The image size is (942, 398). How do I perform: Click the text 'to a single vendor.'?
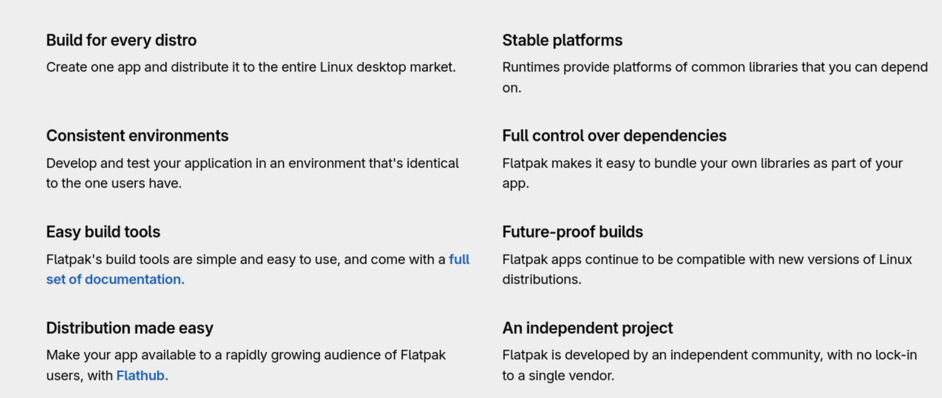click(558, 375)
